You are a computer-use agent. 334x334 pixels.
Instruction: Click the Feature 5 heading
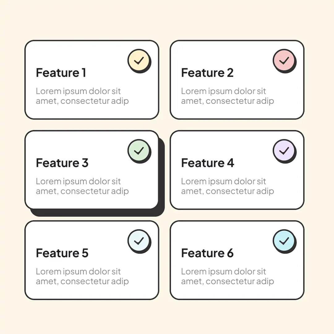click(62, 253)
